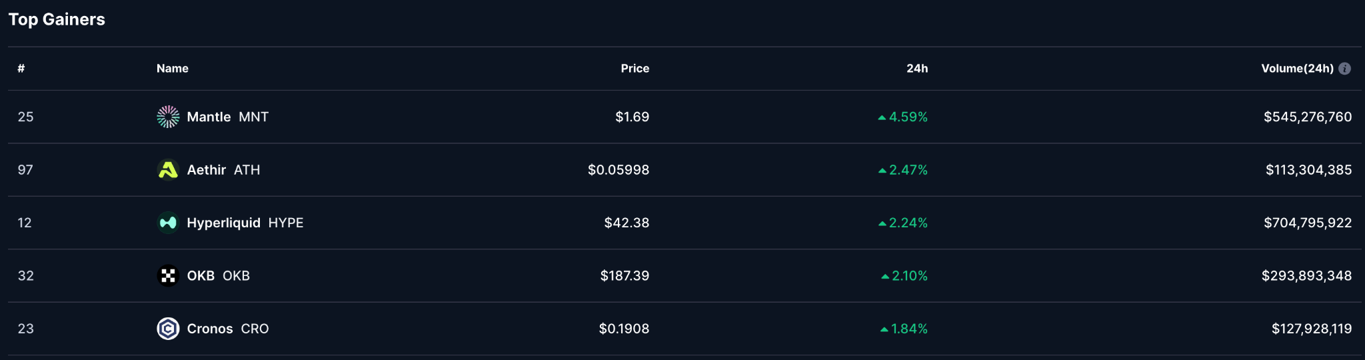Screen dimensions: 1365x360
Task: Click the Volume(24h) info icon
Action: click(x=1345, y=69)
